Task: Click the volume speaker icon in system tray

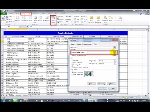Action: [138, 101]
